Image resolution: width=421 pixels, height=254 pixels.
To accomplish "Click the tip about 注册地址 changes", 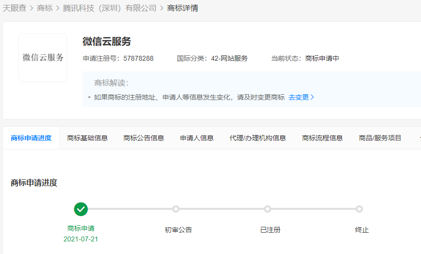I will [x=189, y=97].
